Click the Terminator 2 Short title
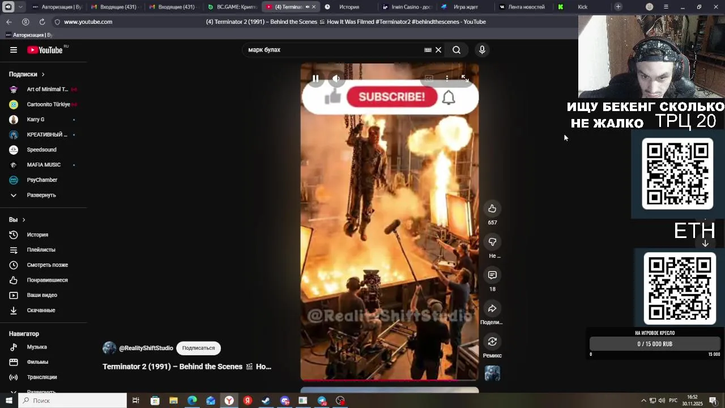The height and width of the screenshot is (408, 725). click(x=187, y=367)
